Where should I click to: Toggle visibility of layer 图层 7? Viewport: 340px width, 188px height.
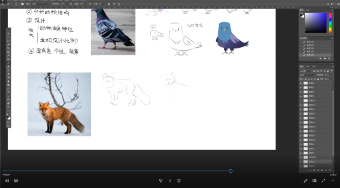(301, 88)
